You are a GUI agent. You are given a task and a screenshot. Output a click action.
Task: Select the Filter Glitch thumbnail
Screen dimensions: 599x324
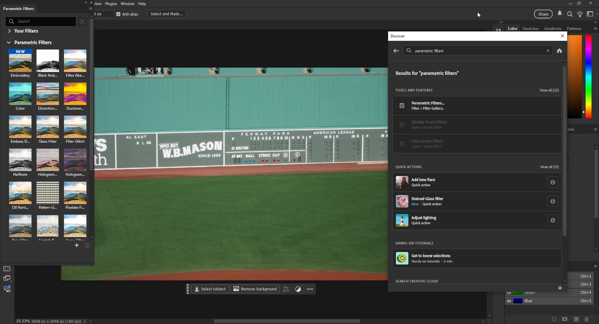click(75, 127)
